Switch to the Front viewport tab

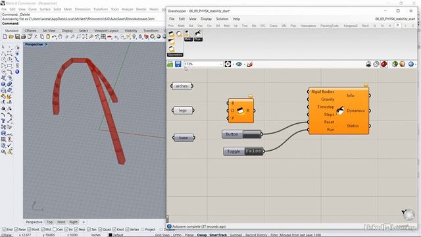(x=61, y=222)
